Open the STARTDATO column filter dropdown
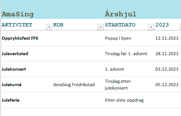Image resolution: width=181 pixels, height=116 pixels. [151, 27]
